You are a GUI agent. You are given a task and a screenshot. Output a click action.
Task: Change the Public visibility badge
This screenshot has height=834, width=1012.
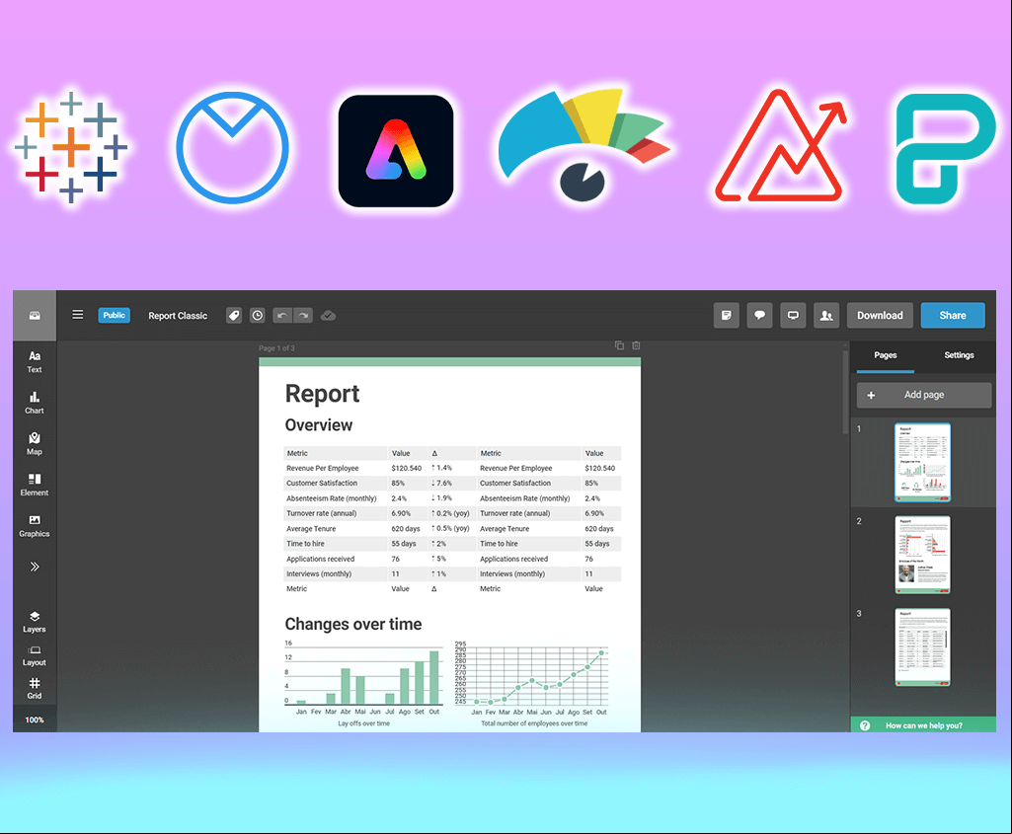point(115,316)
